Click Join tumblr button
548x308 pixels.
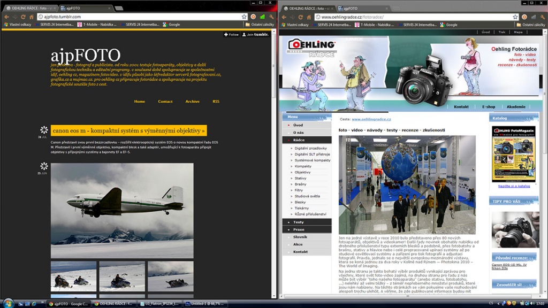pos(255,35)
